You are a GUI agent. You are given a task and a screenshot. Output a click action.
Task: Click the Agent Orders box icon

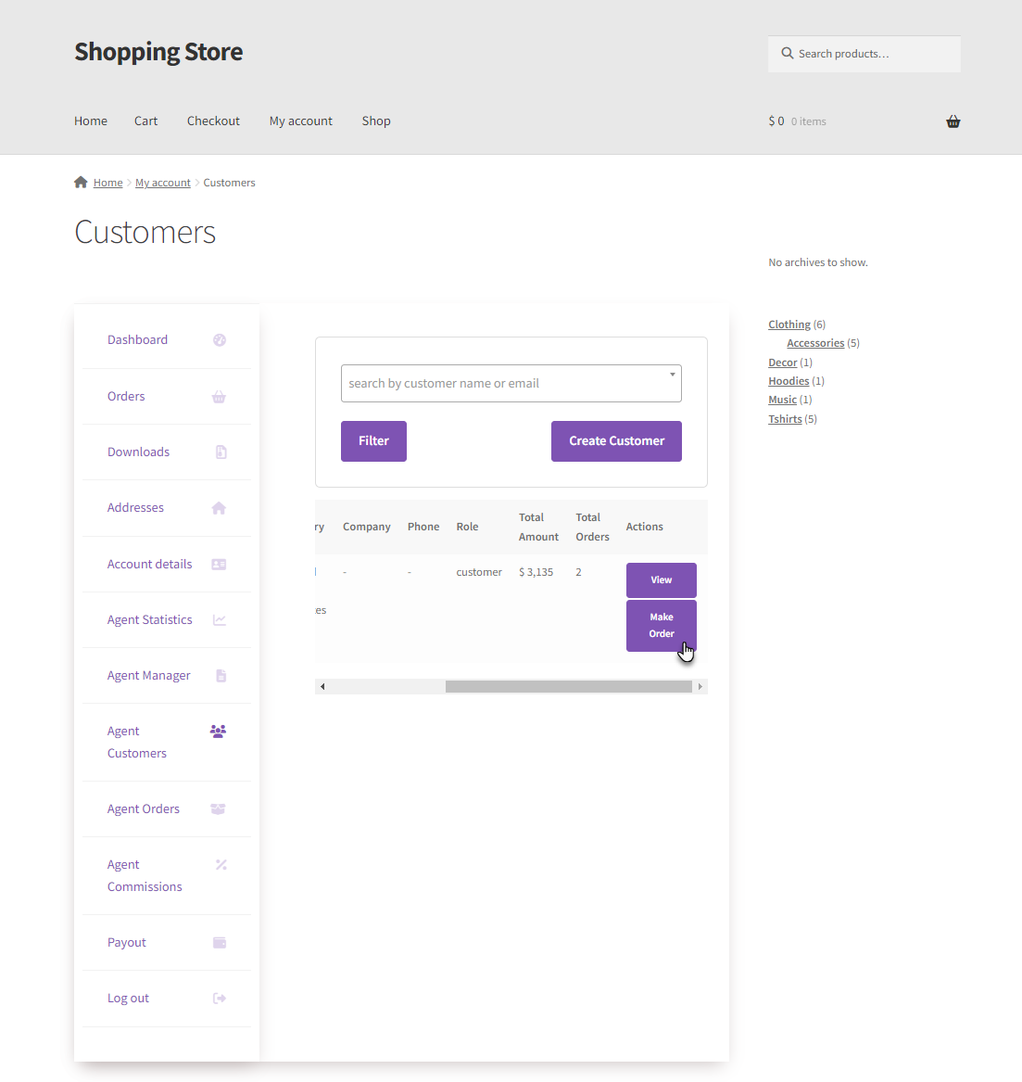[x=218, y=808]
